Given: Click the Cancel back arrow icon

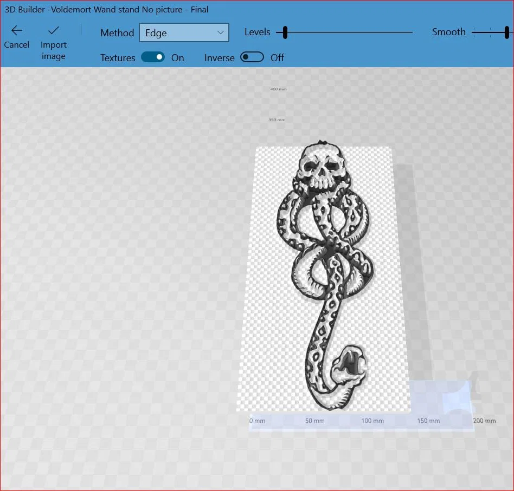Looking at the screenshot, I should 17,31.
